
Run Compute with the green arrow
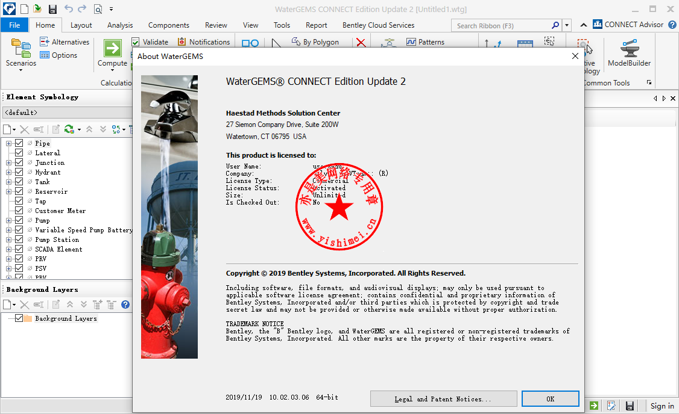[x=113, y=53]
